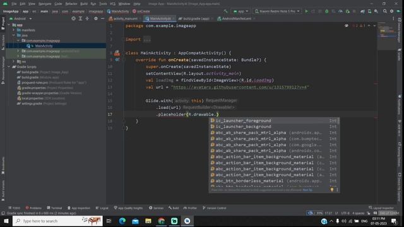Image resolution: width=404 pixels, height=227 pixels.
Task: Open Project panel options gear
Action: [96, 18]
